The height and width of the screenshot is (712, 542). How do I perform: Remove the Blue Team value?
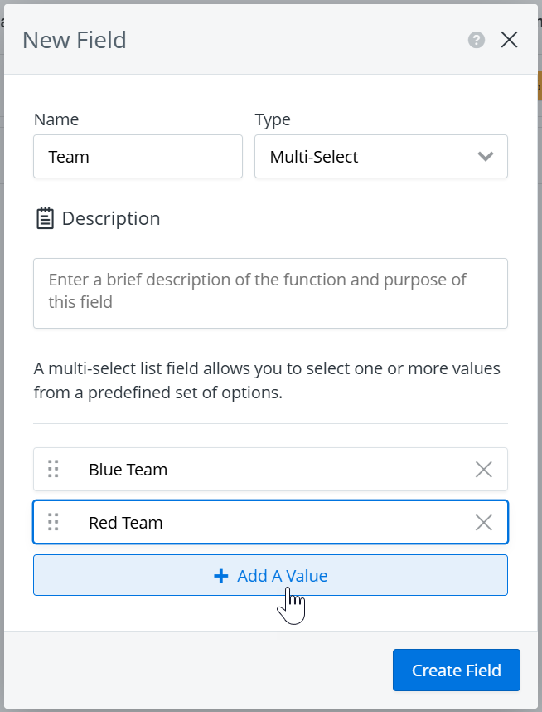484,469
